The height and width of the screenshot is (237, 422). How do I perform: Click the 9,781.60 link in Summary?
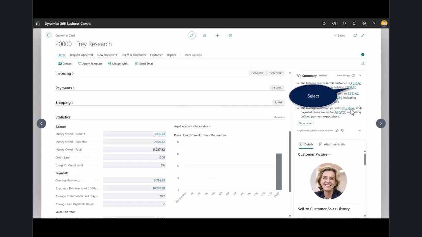353,94
